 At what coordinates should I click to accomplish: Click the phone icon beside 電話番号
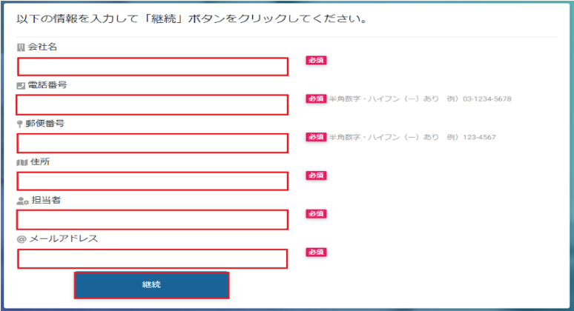(21, 85)
